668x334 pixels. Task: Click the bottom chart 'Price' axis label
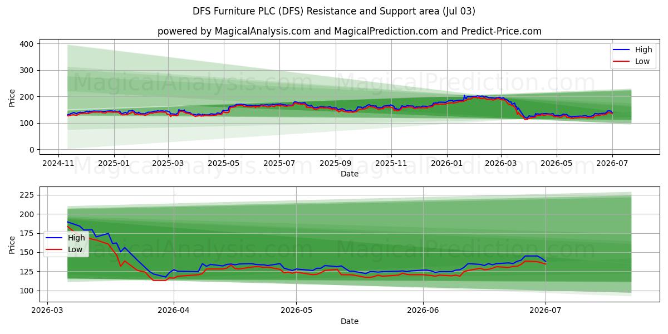12,244
